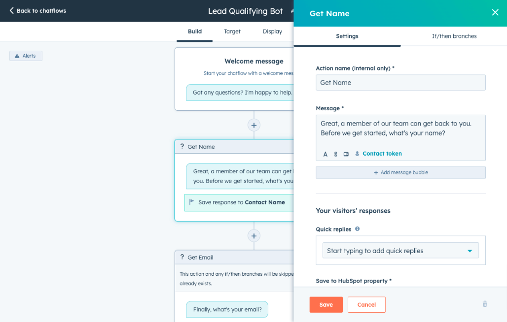Click the plus icon between Get Name and Get Email
Viewport: 507px width, 322px height.
254,236
